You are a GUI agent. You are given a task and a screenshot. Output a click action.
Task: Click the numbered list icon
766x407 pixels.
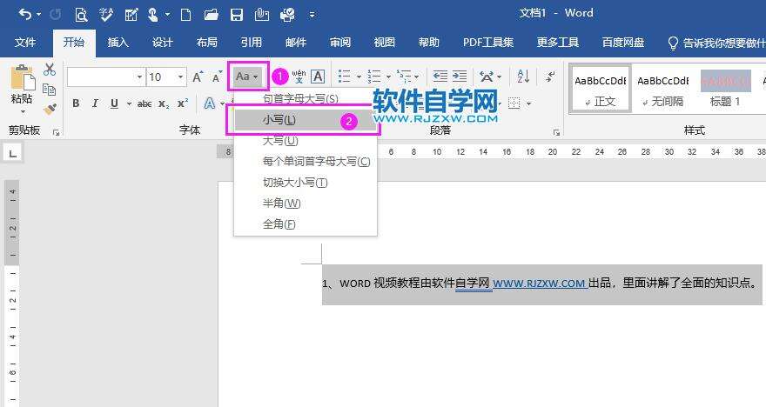(374, 77)
